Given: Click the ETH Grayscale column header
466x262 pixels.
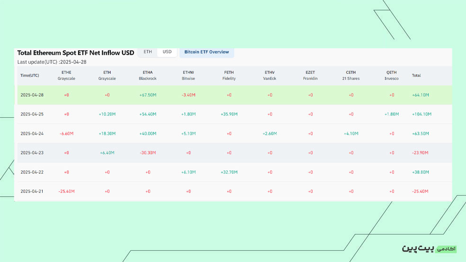Looking at the screenshot, I should click(107, 75).
